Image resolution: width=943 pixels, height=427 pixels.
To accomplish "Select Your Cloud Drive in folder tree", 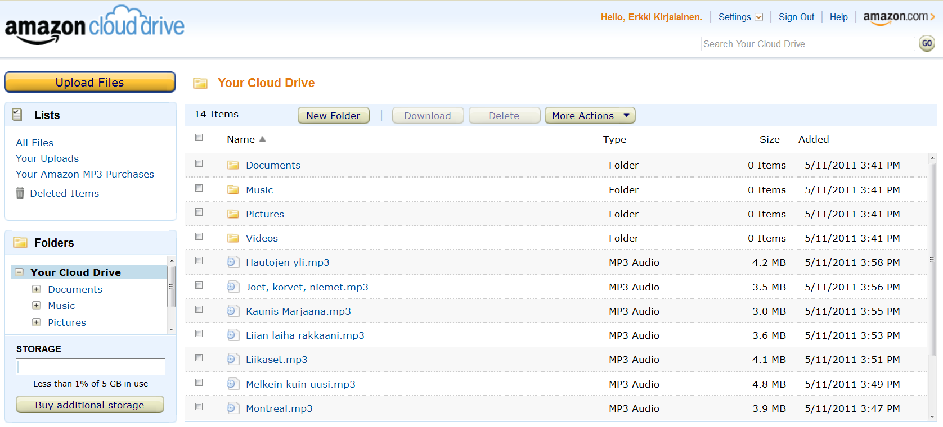I will [75, 272].
